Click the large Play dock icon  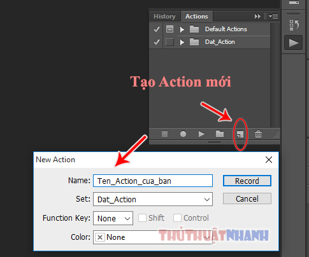tap(294, 43)
